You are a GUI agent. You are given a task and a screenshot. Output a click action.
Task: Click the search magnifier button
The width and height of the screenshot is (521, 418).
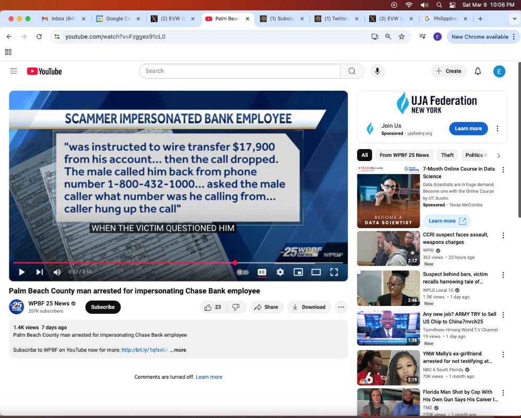[x=352, y=71]
